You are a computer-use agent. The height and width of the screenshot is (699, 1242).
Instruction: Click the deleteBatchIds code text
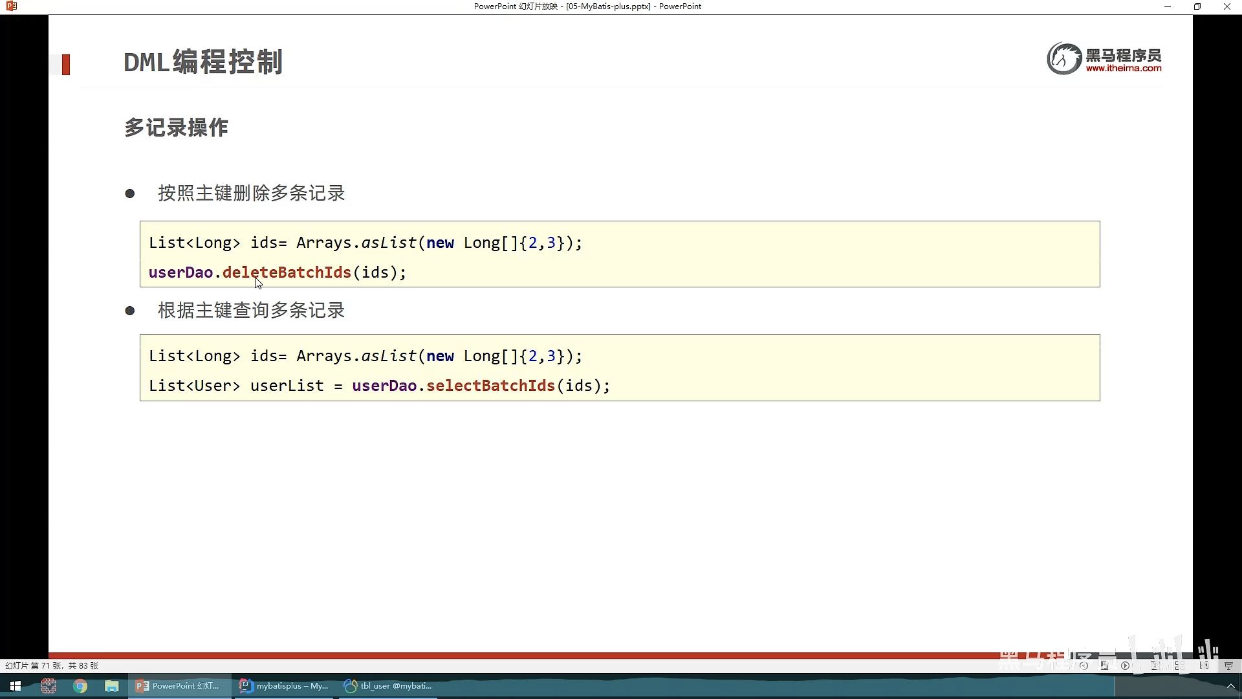(287, 272)
